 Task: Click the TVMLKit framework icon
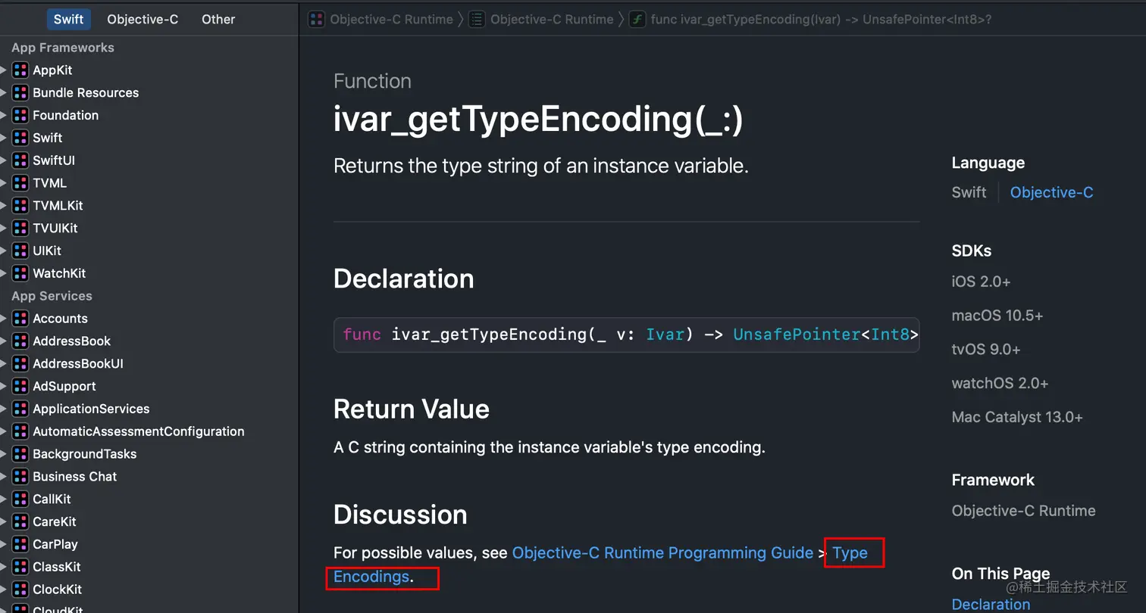20,206
